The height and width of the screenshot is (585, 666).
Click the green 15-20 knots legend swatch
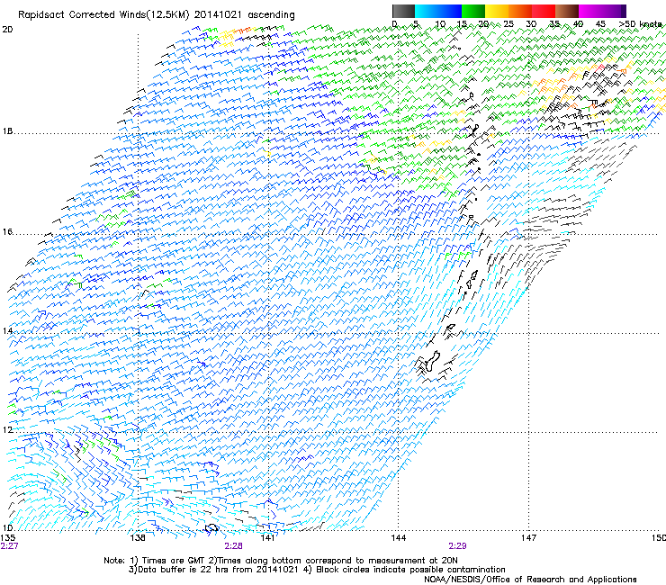tap(473, 11)
